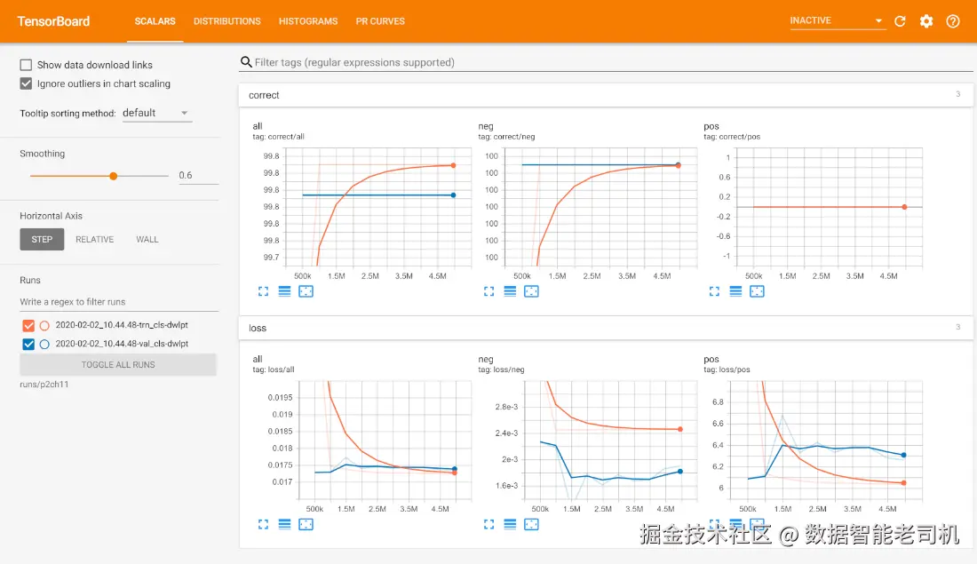
Task: Select only val_cls-dwlpt run via blue radio
Action: tap(44, 344)
